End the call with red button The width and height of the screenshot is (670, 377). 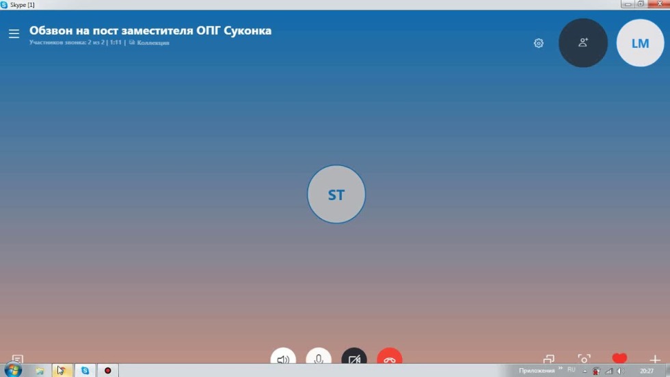[390, 357]
